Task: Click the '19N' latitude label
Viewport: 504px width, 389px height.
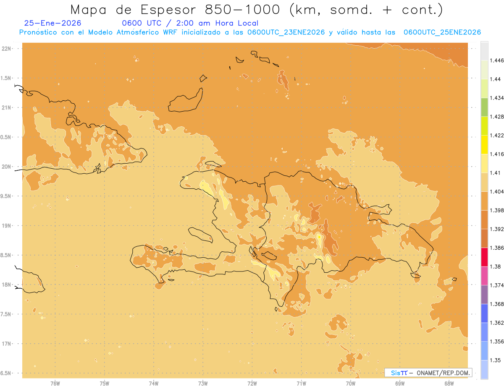Action: pos(7,226)
